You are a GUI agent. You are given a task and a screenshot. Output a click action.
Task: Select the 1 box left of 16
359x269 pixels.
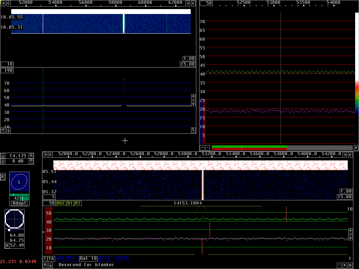click(45, 259)
